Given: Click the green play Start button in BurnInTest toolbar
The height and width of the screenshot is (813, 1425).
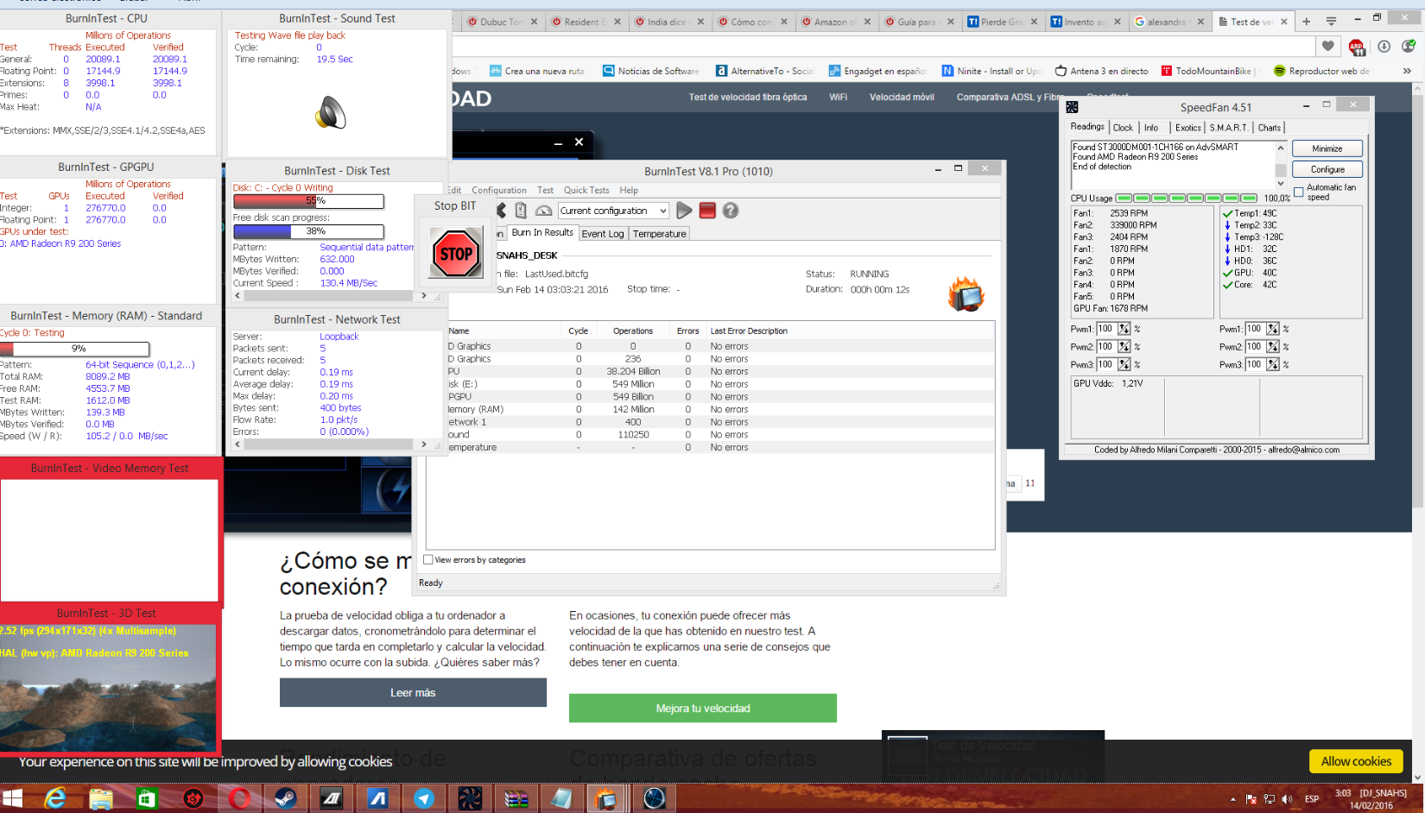Looking at the screenshot, I should (x=684, y=211).
